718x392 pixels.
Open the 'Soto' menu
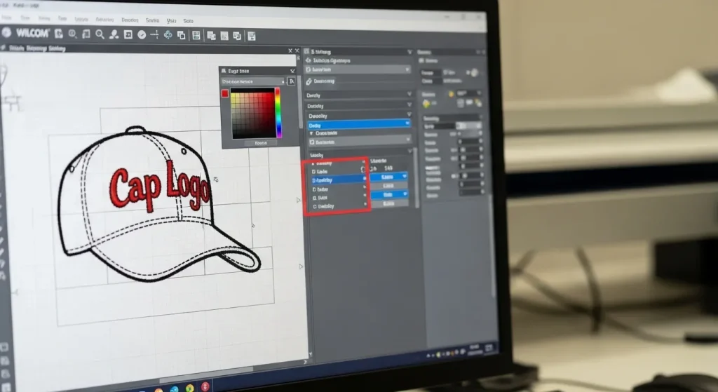(x=188, y=21)
